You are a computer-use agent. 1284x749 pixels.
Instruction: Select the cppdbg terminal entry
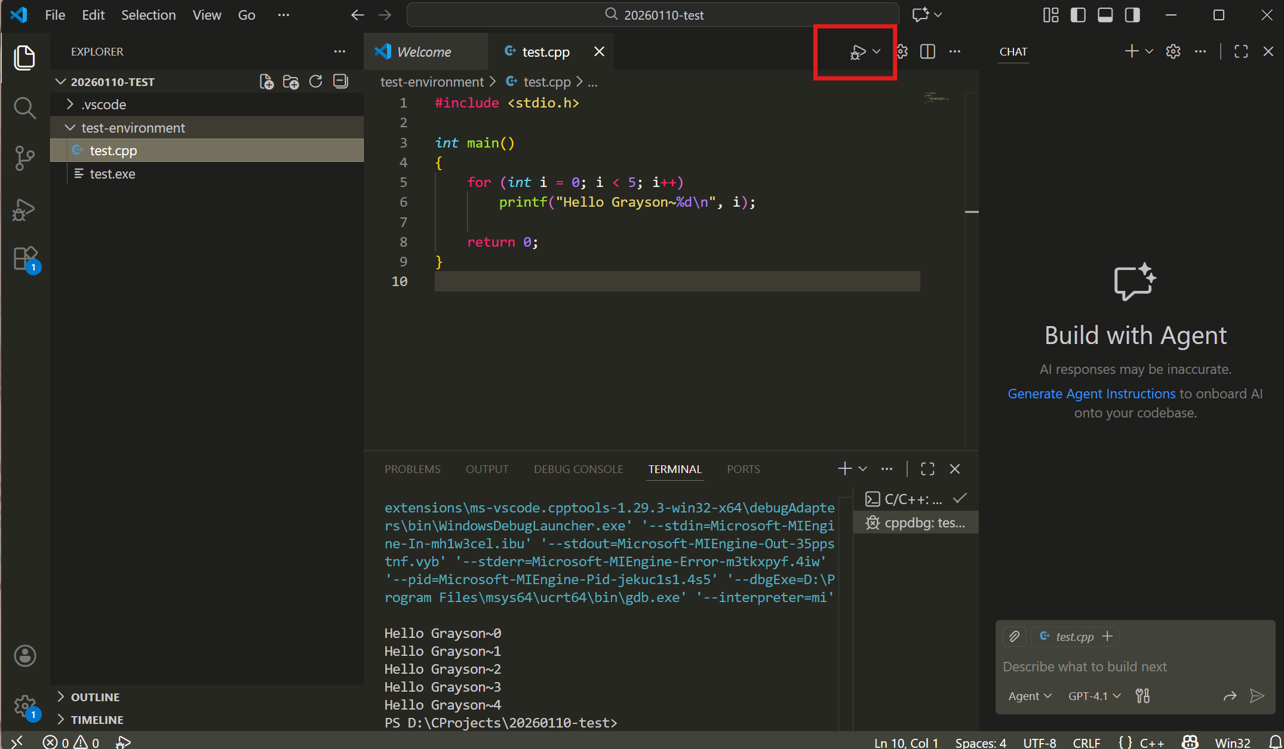(916, 523)
